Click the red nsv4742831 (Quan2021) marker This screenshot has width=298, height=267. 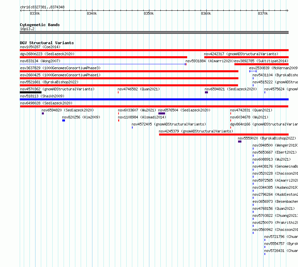pos(231,113)
